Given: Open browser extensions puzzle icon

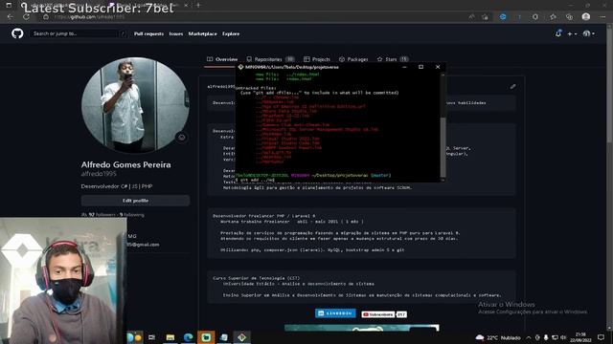Looking at the screenshot, I should (x=535, y=17).
